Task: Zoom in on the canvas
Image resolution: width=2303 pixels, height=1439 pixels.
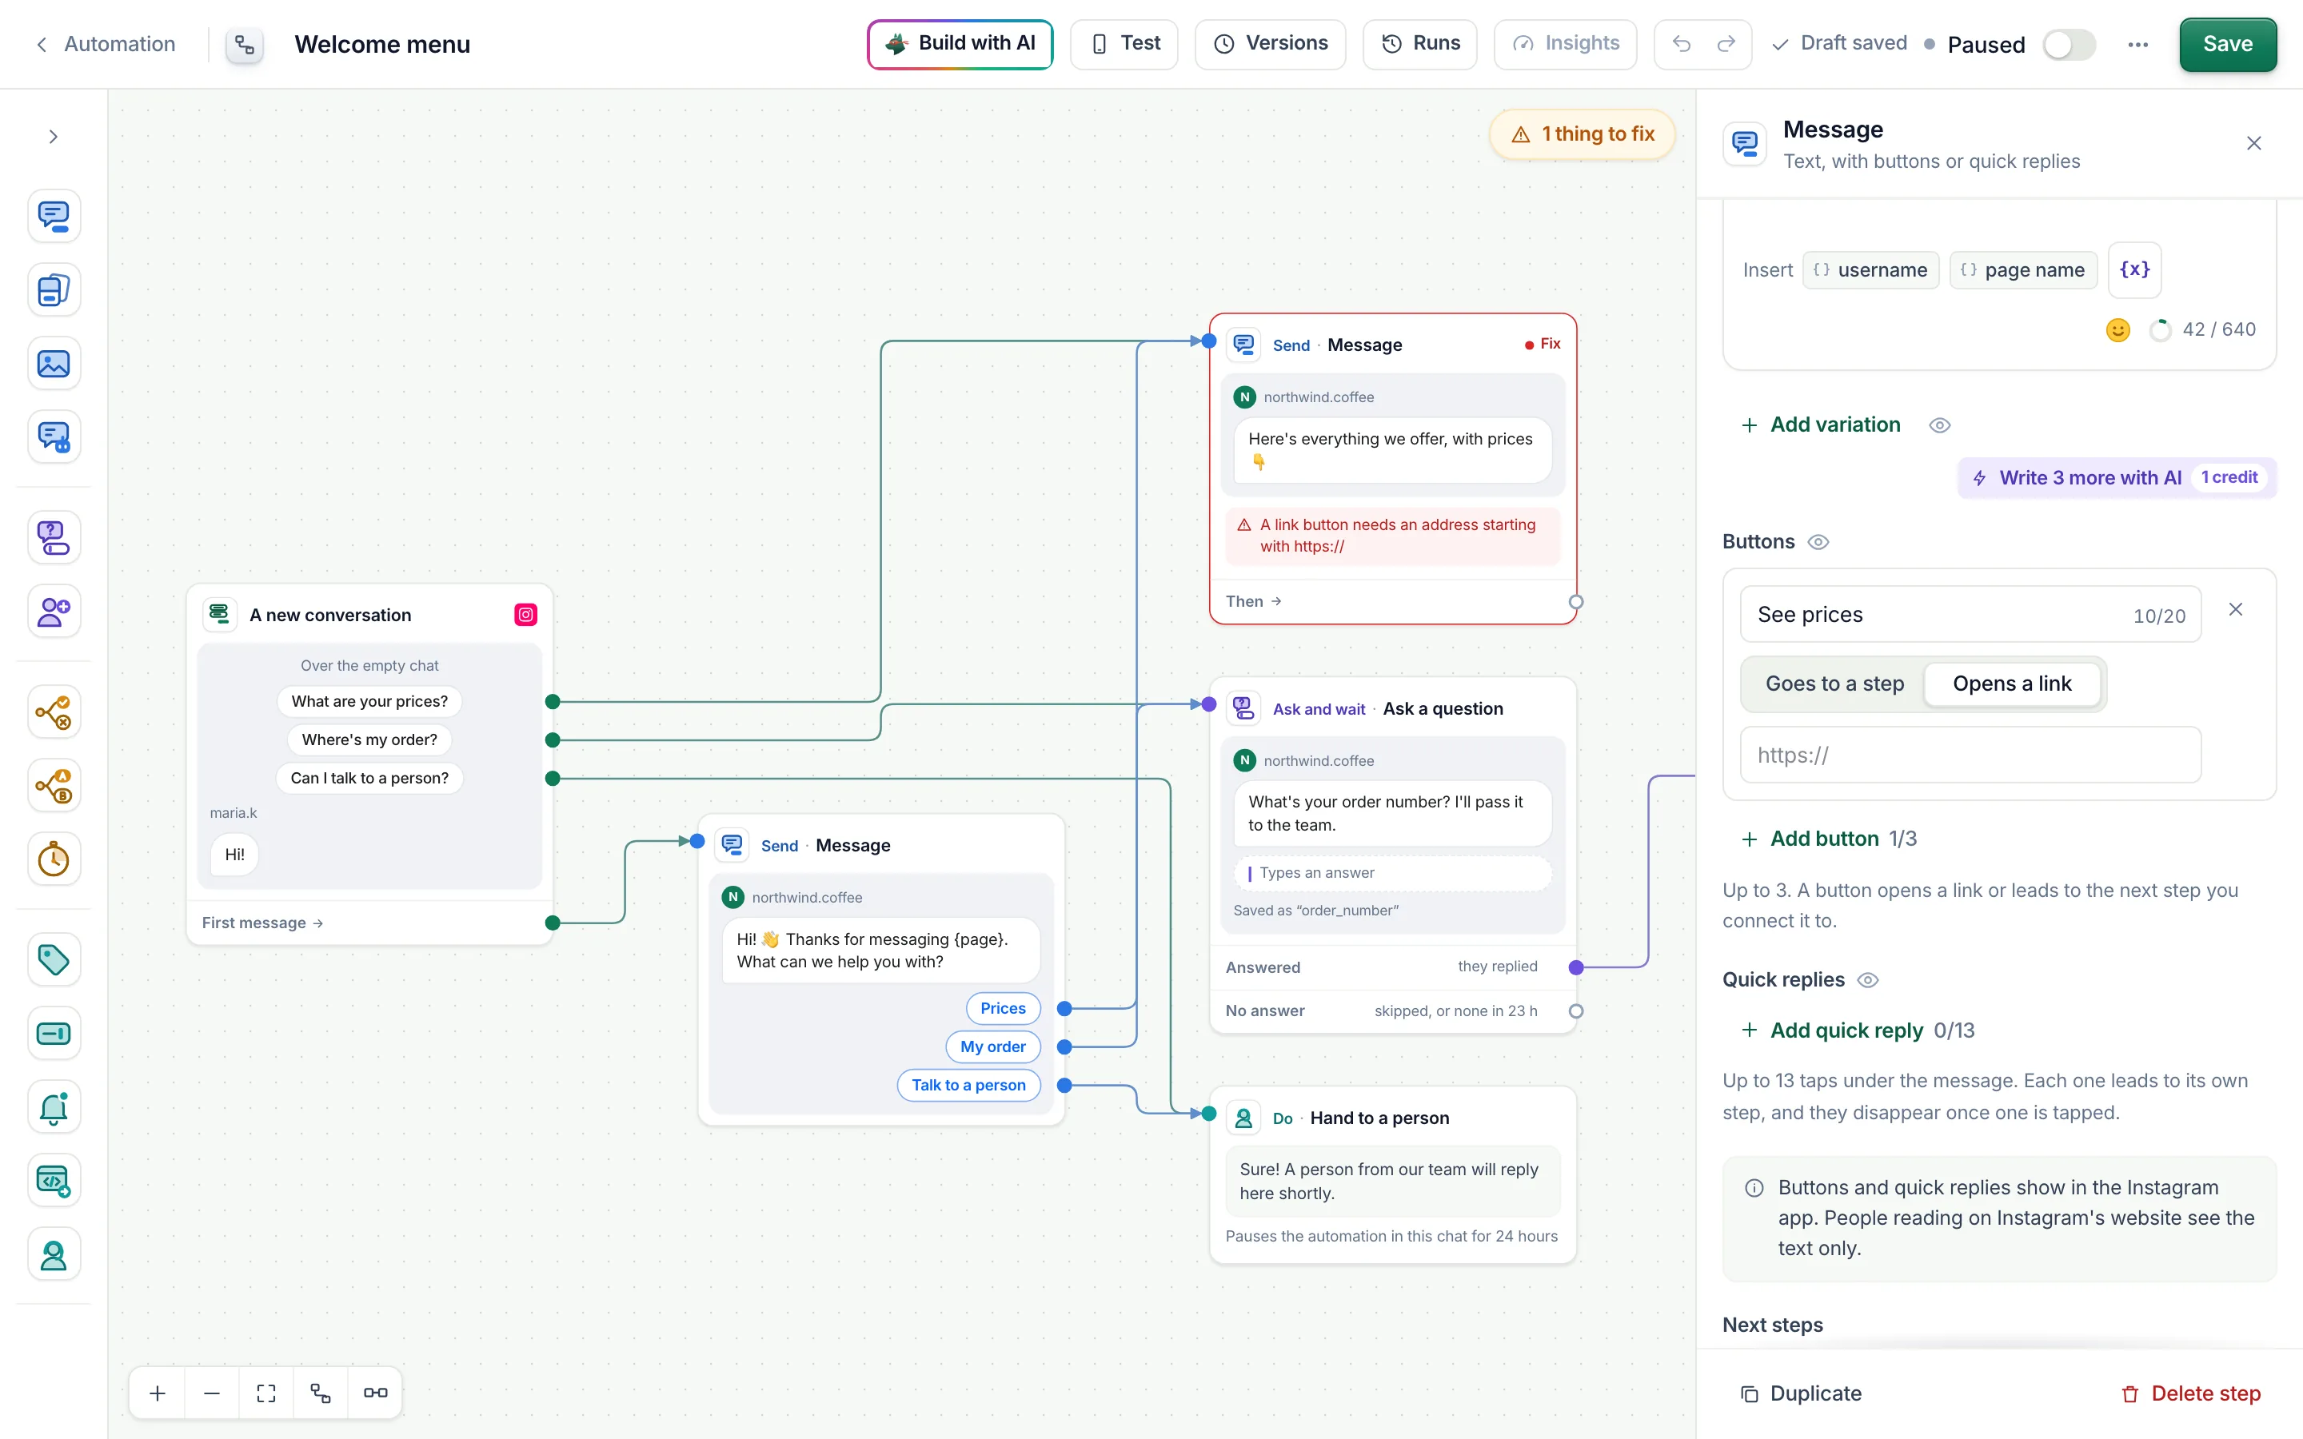Action: point(158,1393)
